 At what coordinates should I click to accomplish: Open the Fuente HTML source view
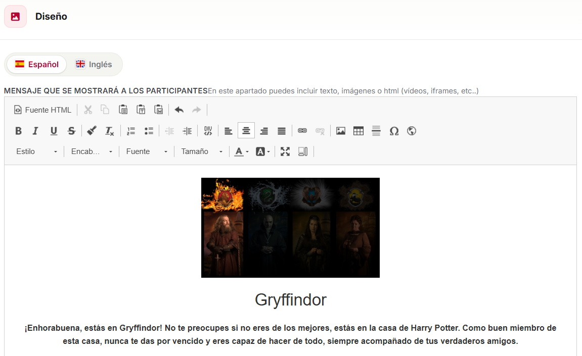click(42, 110)
